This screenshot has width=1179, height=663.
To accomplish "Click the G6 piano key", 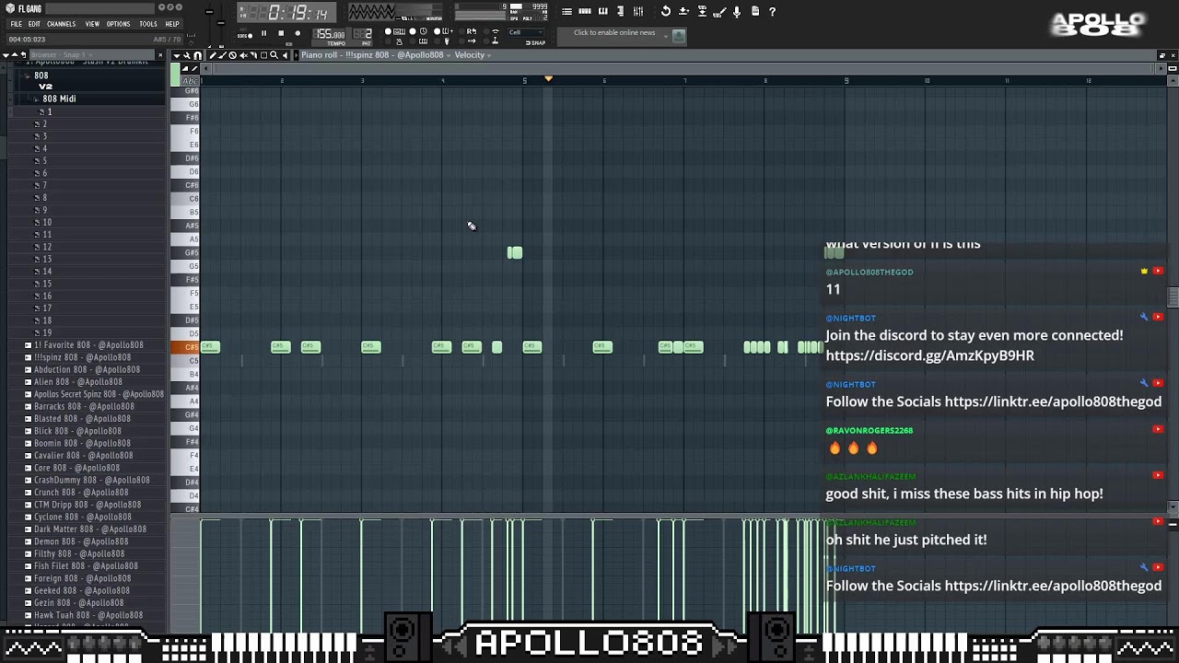I will (185, 104).
